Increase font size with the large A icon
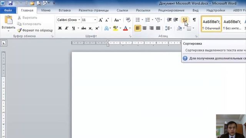Image resolution: width=246 pixels, height=138 pixels. click(101, 20)
